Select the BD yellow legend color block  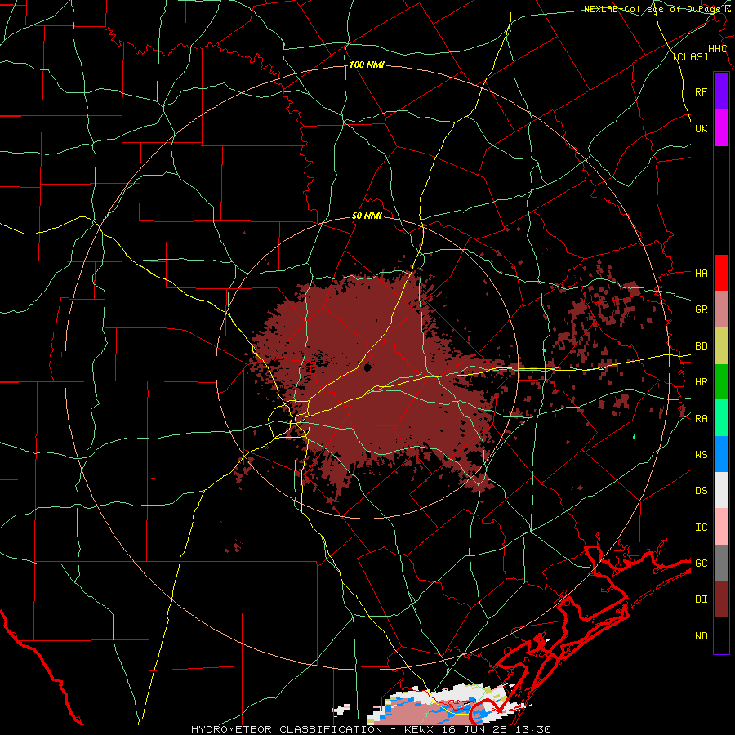click(x=721, y=345)
